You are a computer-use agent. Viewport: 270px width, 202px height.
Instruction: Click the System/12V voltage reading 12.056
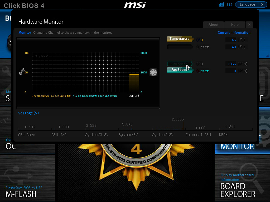[x=177, y=119]
